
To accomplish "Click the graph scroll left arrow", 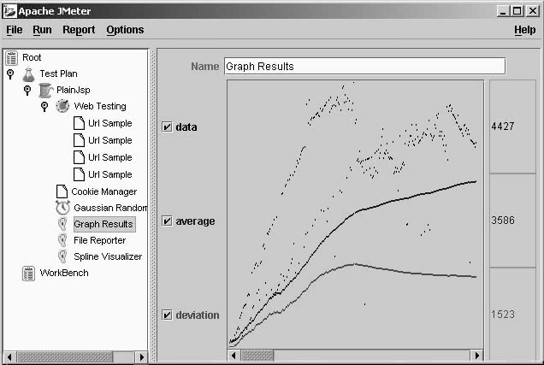I will tap(234, 356).
